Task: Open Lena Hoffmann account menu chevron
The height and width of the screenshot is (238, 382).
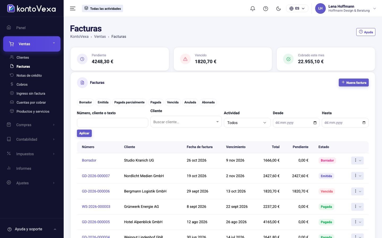Action: click(x=375, y=8)
